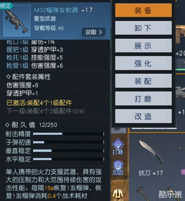Viewport: 185px width, 201px height.
Task: Equip the weapon with 装备 button
Action: pyautogui.click(x=143, y=10)
